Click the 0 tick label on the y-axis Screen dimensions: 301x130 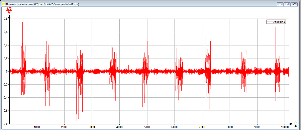tap(7, 71)
